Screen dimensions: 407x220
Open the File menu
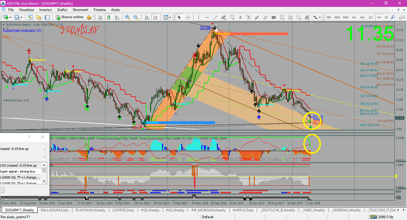[11, 10]
